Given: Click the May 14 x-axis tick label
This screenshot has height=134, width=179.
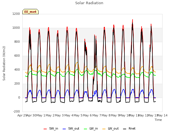Looking at the screenshot, I should tap(162, 115).
